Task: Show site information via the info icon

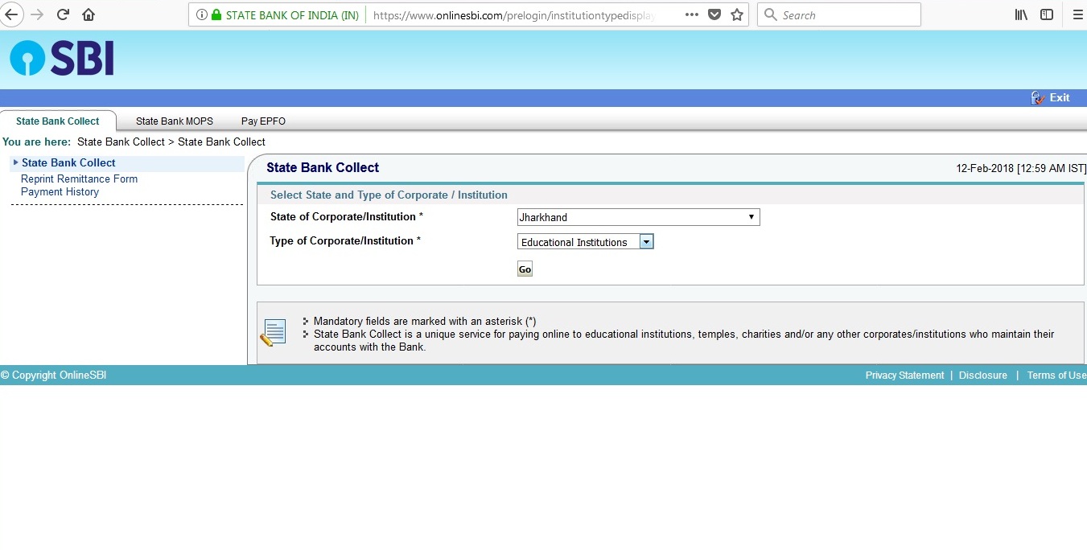Action: click(x=201, y=15)
